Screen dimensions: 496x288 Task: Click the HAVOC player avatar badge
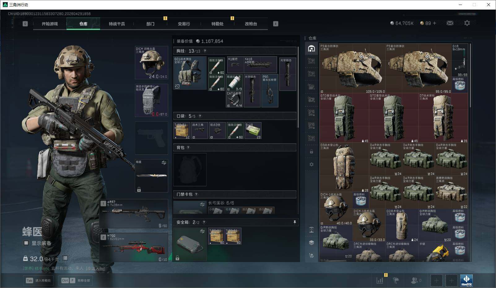pyautogui.click(x=466, y=281)
